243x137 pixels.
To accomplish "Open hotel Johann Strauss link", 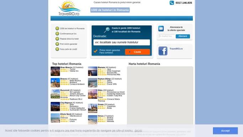I will [76, 94].
